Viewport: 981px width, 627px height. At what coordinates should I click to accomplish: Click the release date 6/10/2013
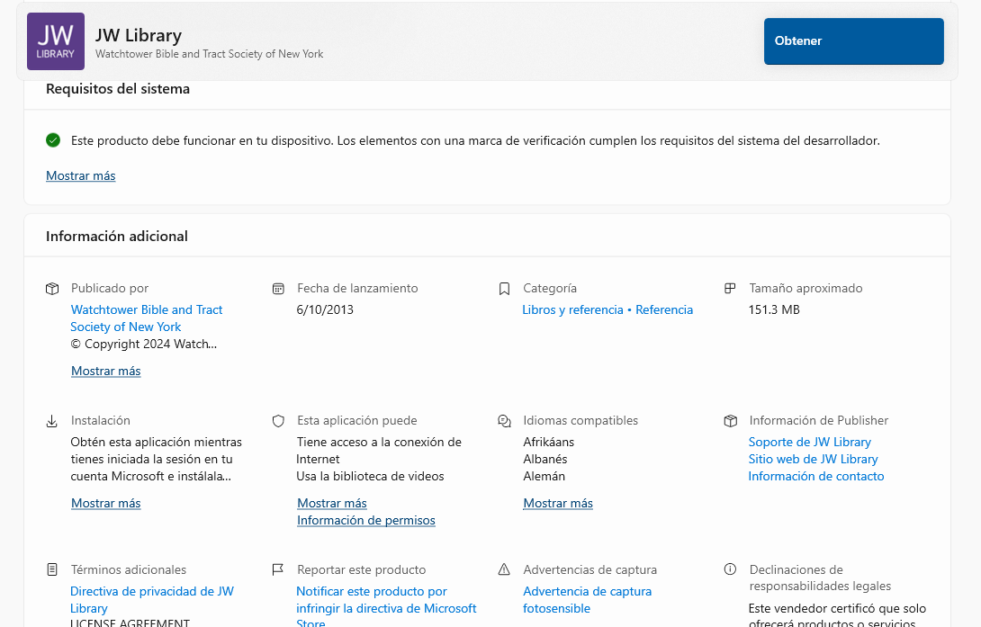pyautogui.click(x=325, y=310)
